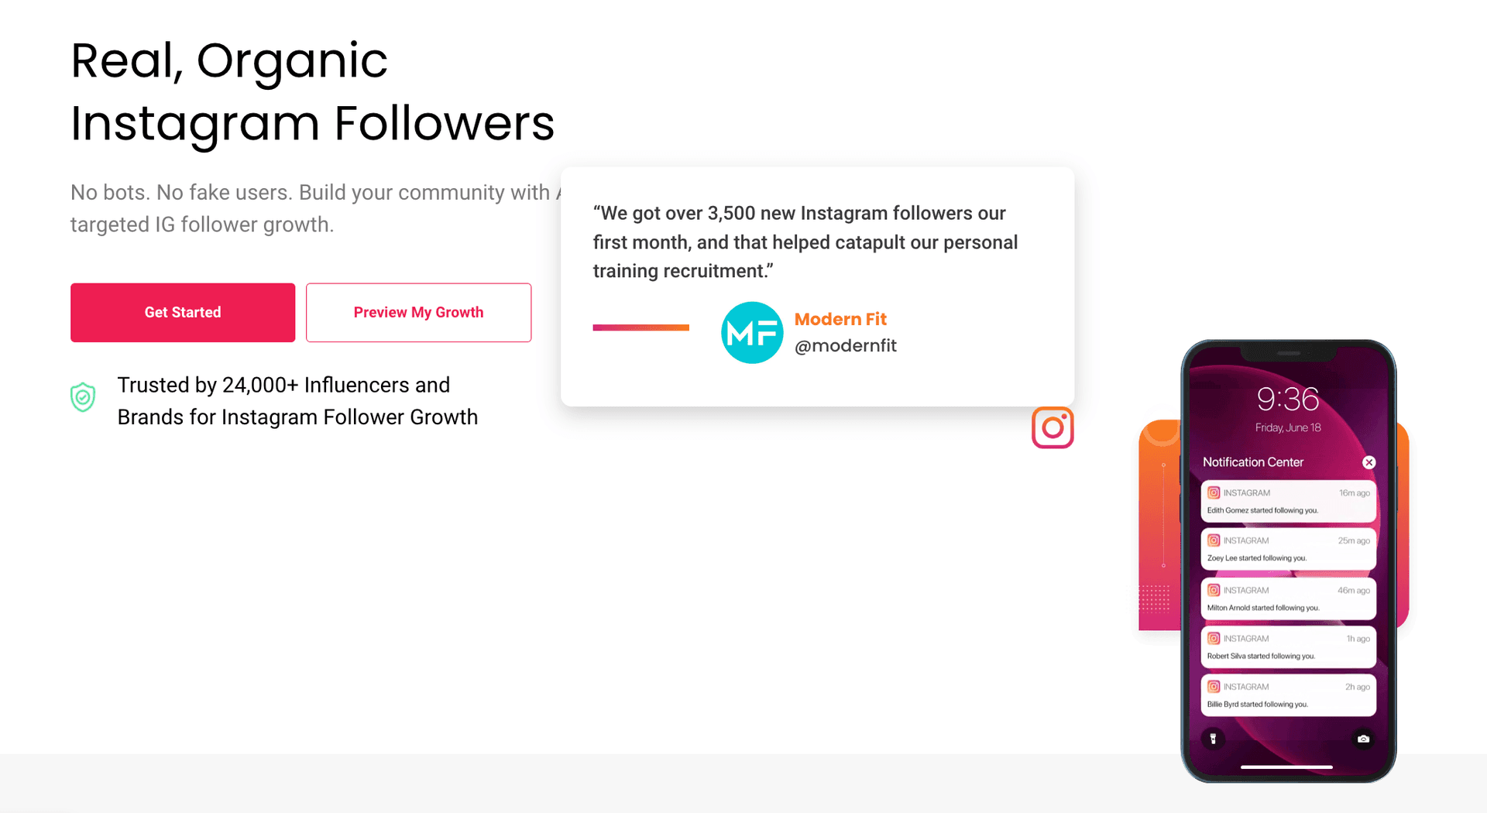Select the Modern Fit MF avatar

tap(751, 332)
